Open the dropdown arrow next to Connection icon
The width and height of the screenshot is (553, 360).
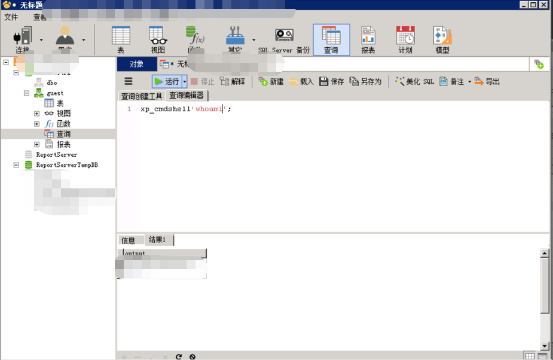coord(41,40)
